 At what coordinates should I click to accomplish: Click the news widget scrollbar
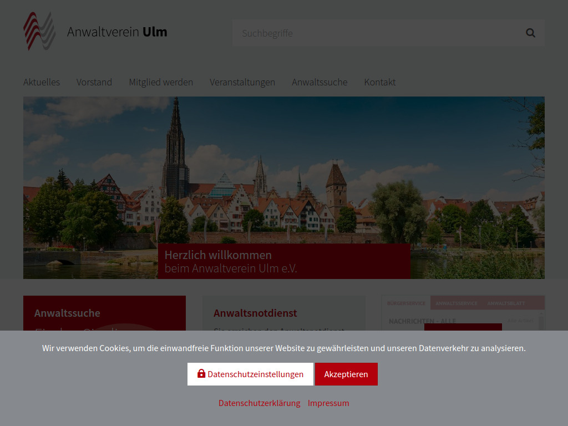click(541, 322)
